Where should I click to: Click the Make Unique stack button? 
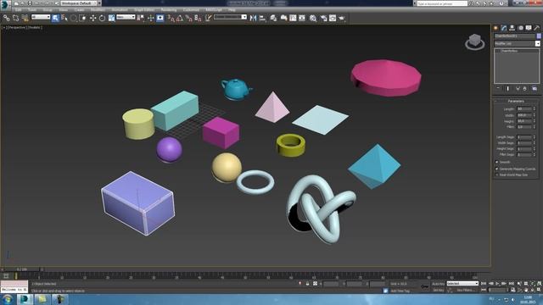click(518, 89)
